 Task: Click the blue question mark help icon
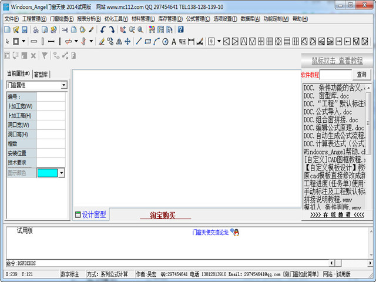[181, 29]
